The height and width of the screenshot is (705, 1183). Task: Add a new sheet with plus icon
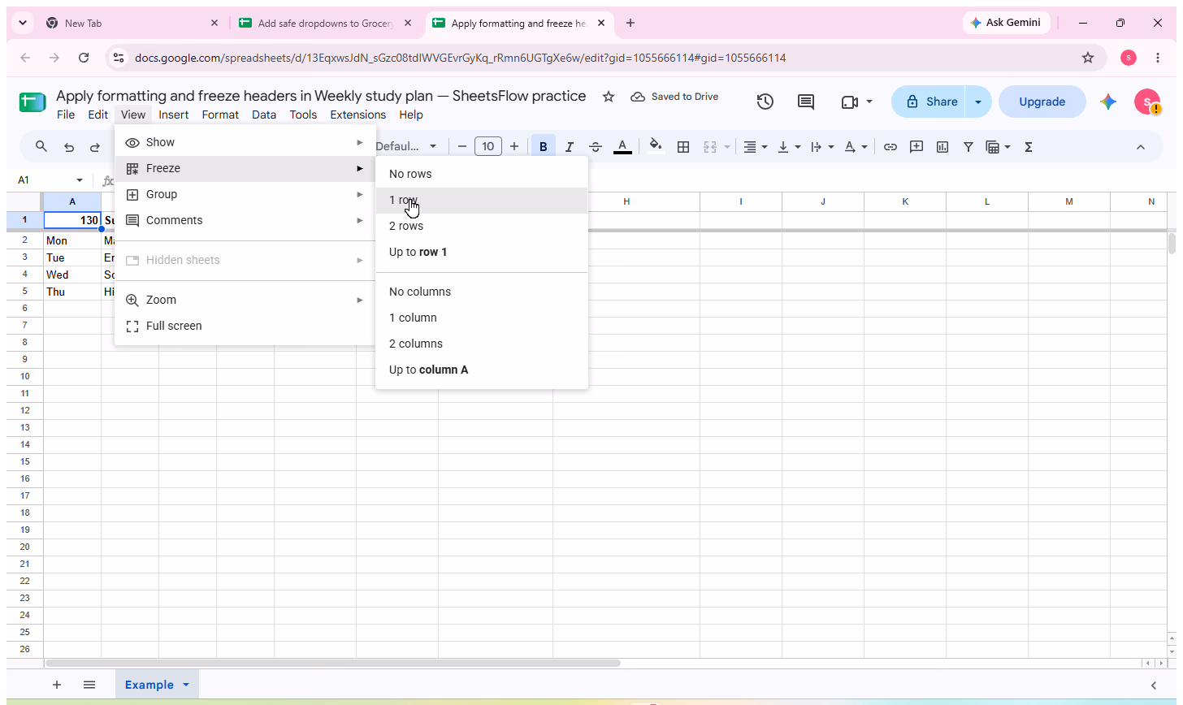(x=57, y=685)
